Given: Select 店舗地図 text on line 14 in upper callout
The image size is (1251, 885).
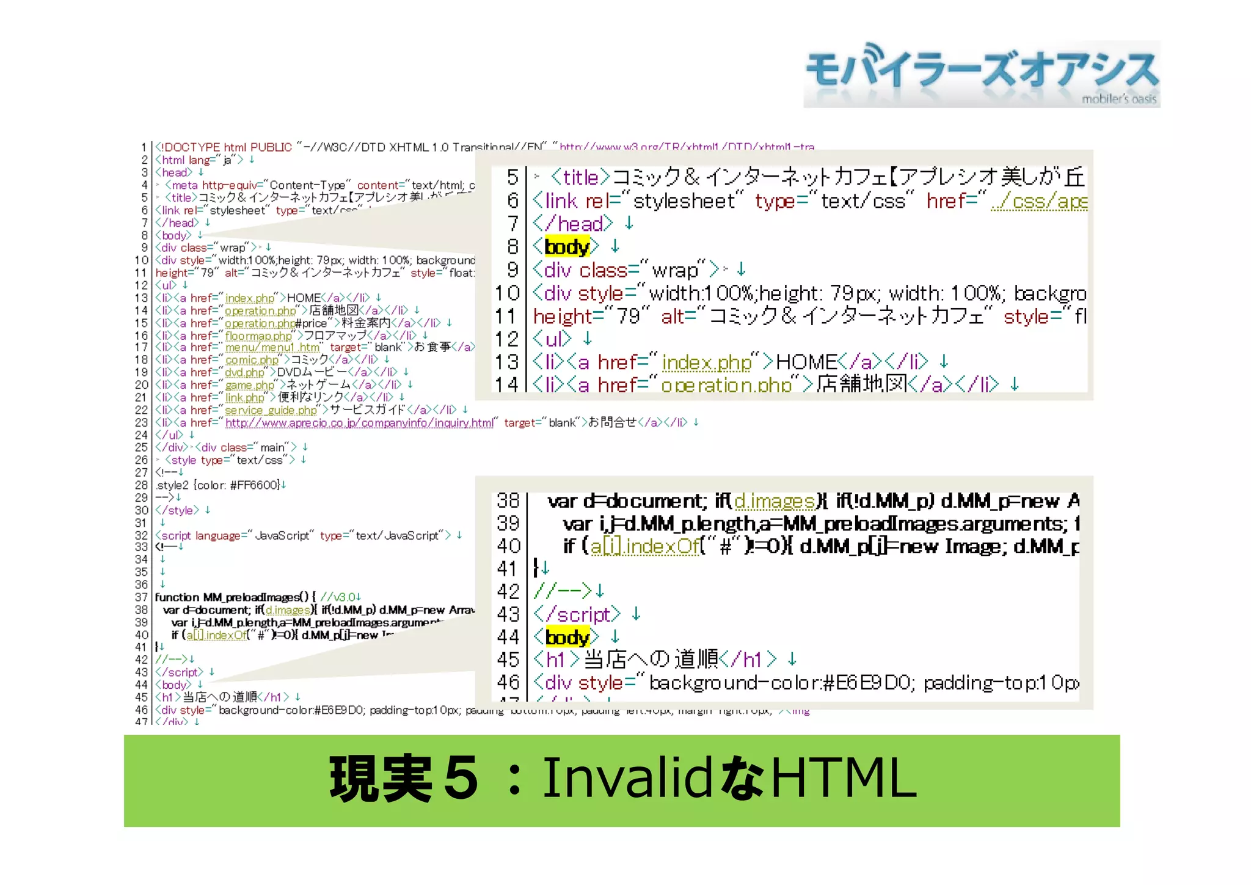Looking at the screenshot, I should point(861,385).
